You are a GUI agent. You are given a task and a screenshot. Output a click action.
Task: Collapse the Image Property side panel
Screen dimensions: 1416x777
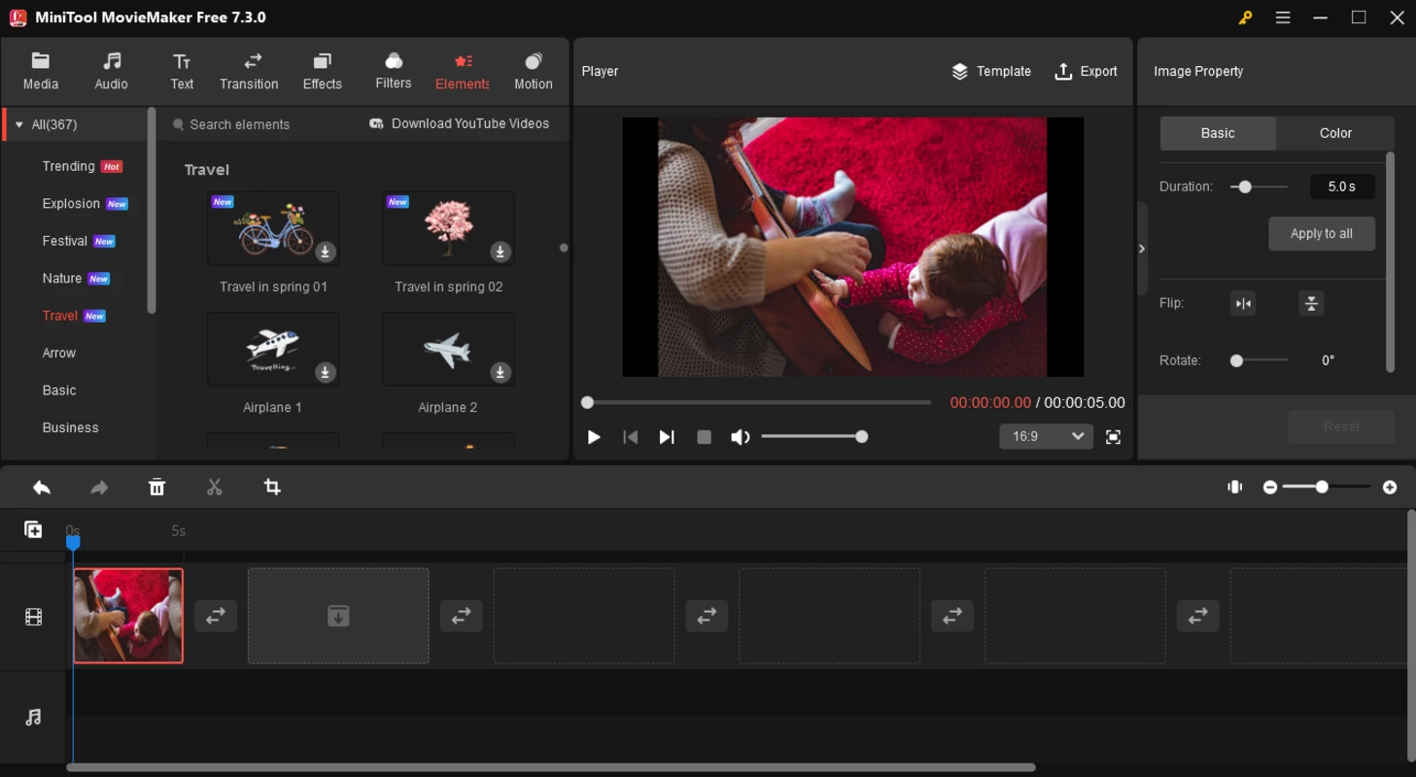click(1142, 249)
